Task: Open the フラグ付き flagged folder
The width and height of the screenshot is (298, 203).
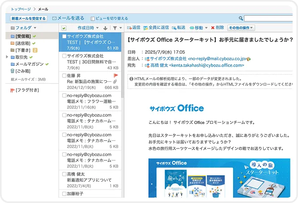Action: click(22, 90)
